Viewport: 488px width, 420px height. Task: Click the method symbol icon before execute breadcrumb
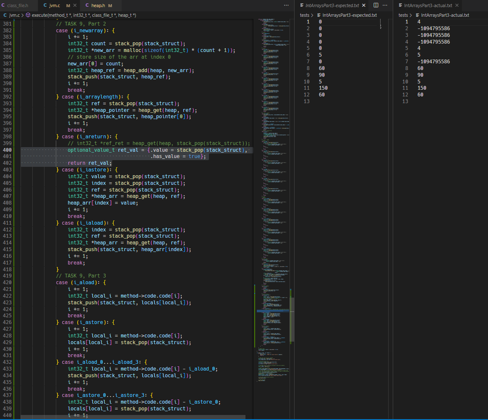point(28,15)
